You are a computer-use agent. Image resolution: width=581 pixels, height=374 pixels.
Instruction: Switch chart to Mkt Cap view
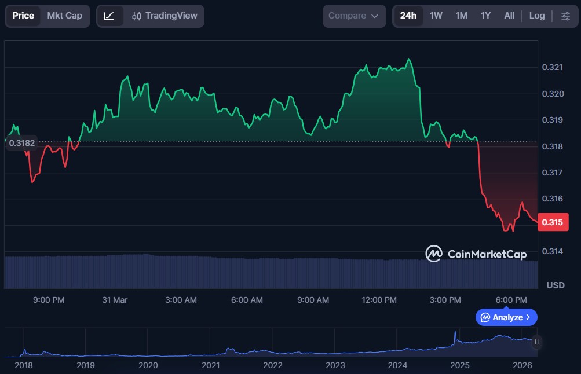(64, 16)
